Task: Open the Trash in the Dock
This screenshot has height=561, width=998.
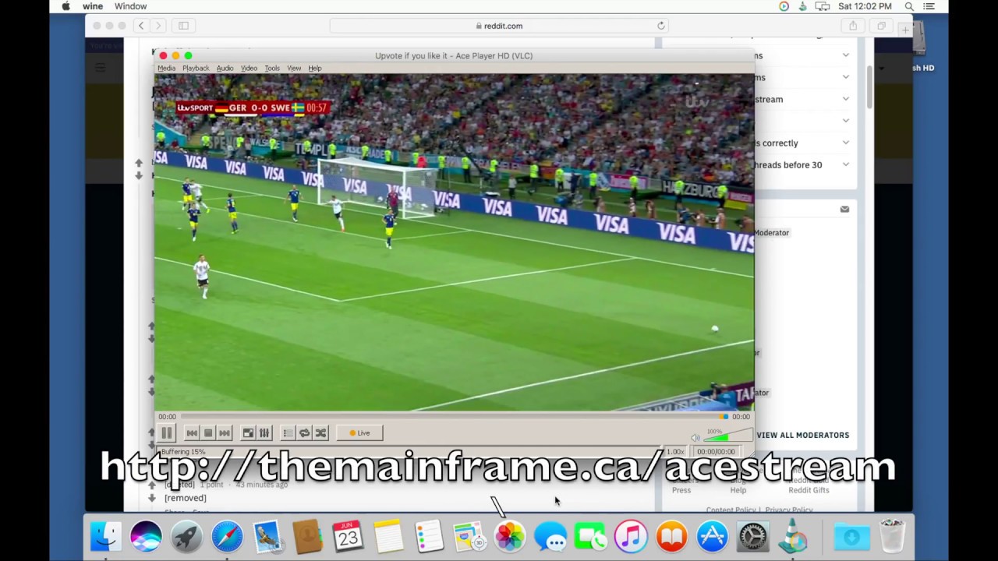Action: click(892, 537)
